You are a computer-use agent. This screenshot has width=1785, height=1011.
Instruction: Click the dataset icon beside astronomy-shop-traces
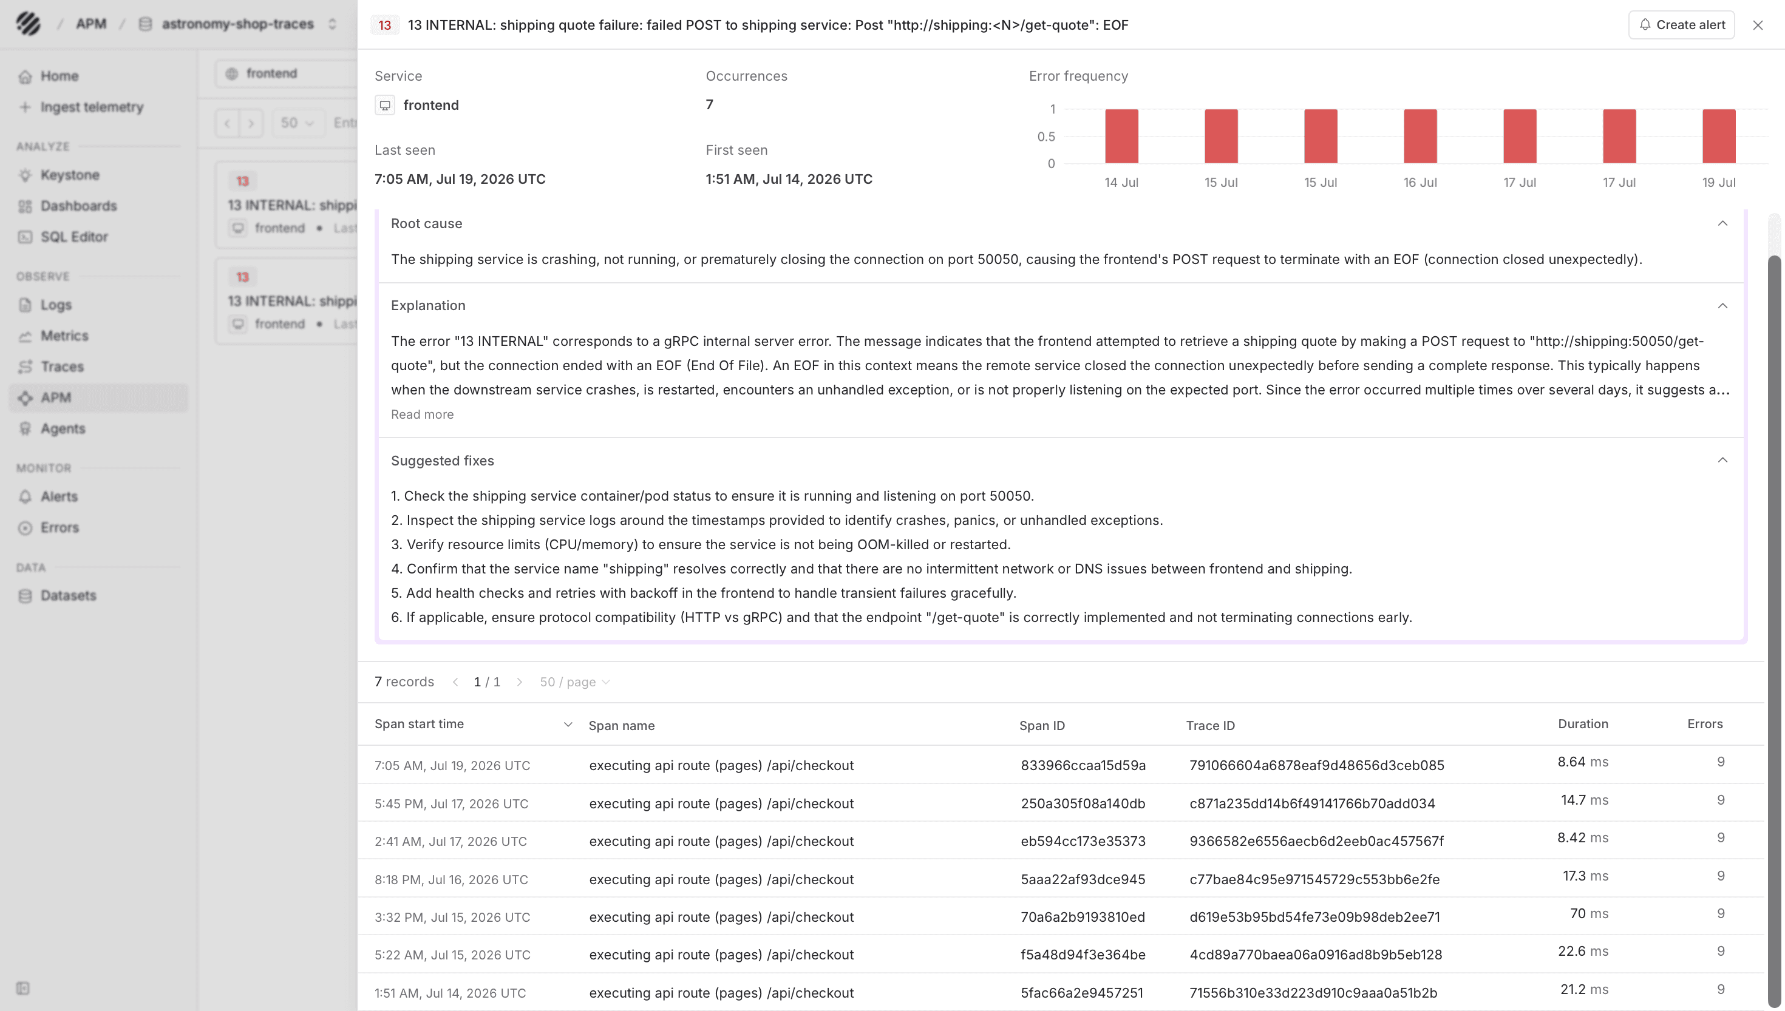(x=145, y=24)
